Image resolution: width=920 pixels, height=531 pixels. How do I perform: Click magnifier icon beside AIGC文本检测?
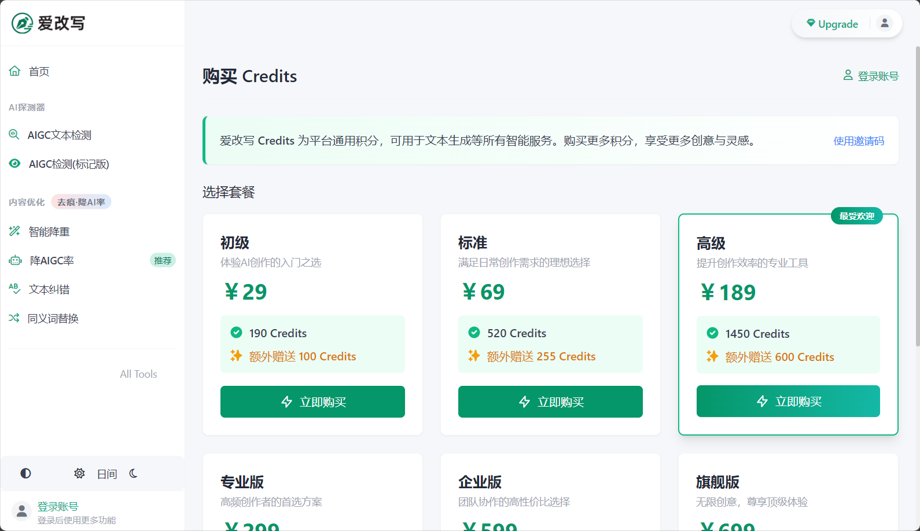[14, 134]
